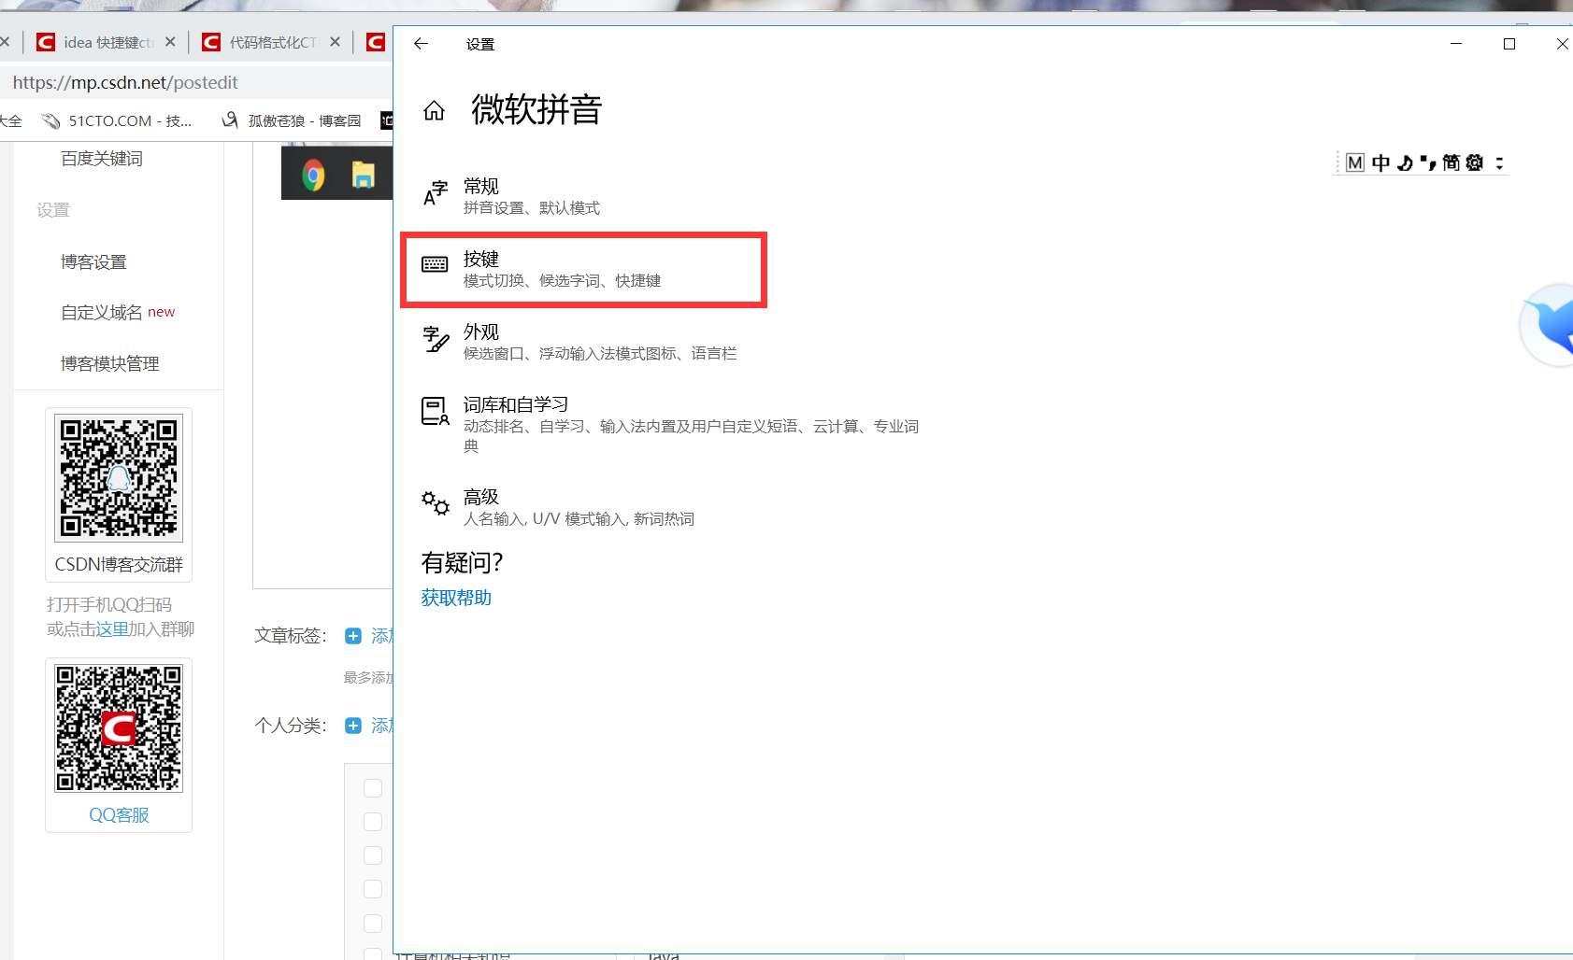Click the 这里 link to join QQ group

point(110,628)
